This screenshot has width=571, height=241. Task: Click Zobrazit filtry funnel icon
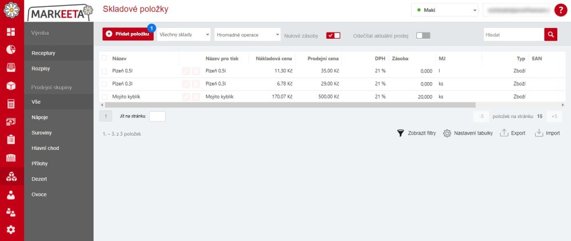[401, 133]
